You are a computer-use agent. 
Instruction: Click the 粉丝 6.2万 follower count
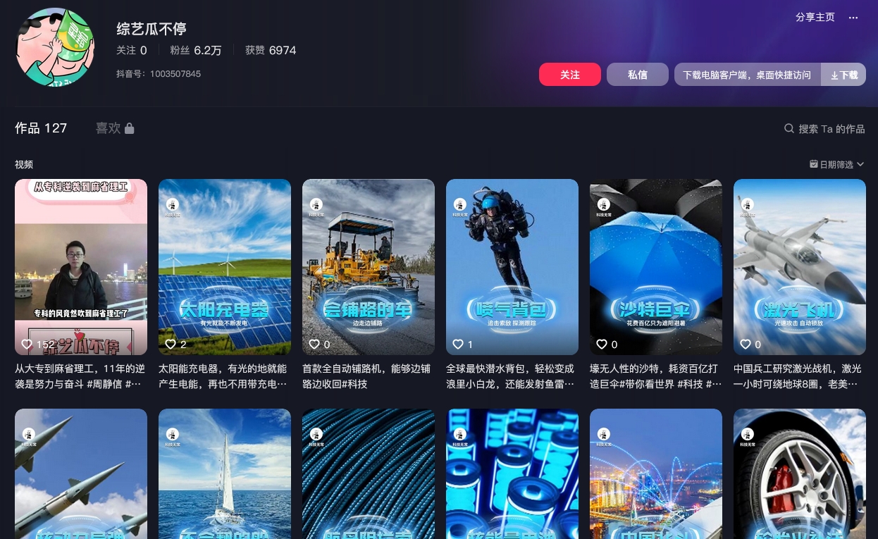coord(196,50)
